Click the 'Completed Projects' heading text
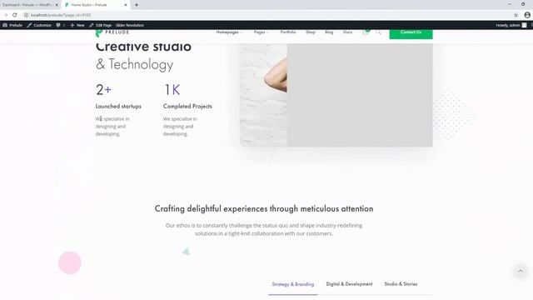 coord(187,106)
